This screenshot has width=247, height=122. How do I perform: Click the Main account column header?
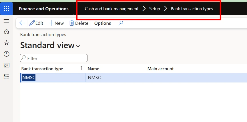point(160,69)
